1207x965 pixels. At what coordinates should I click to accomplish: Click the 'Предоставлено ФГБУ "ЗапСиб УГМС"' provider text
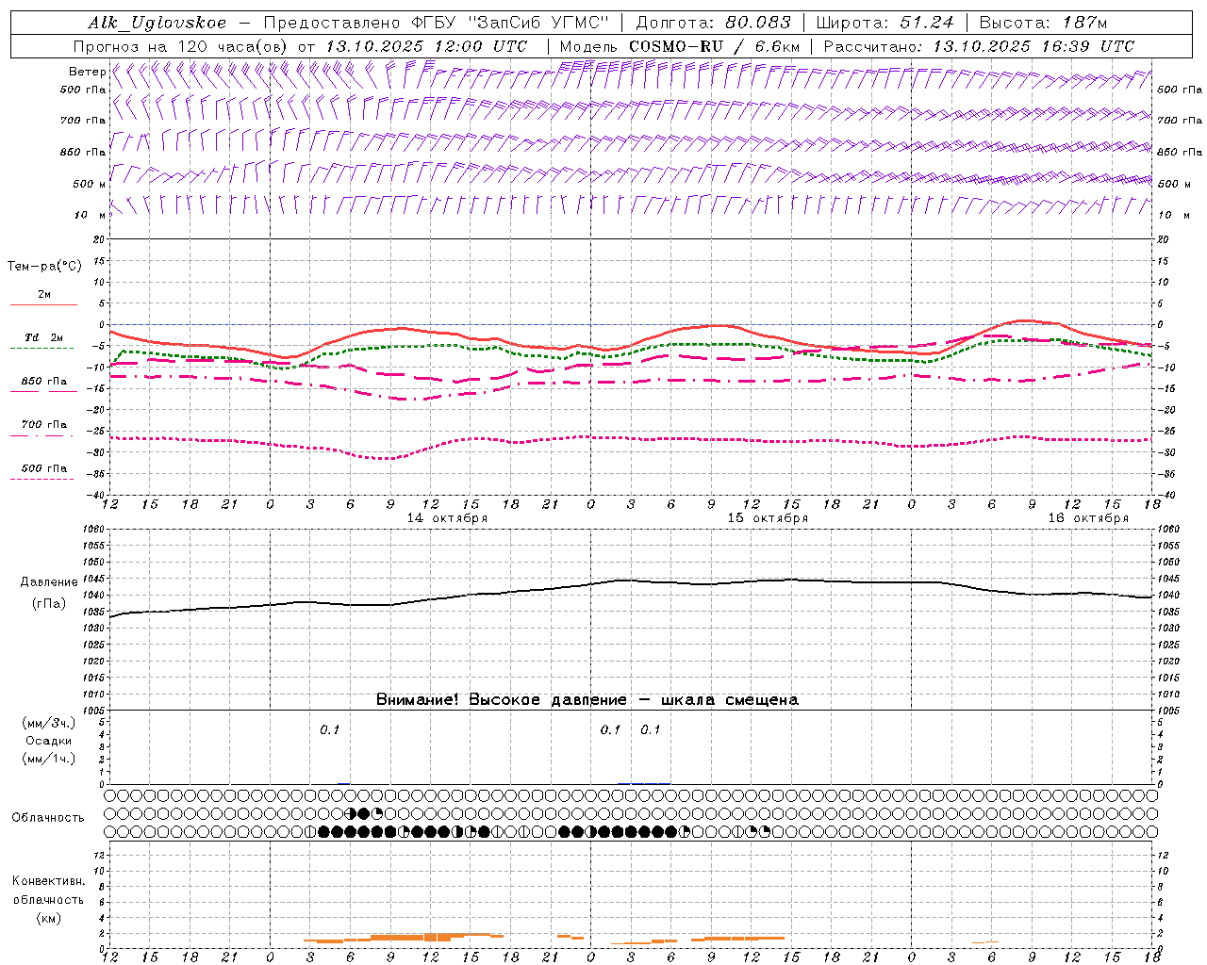[437, 23]
